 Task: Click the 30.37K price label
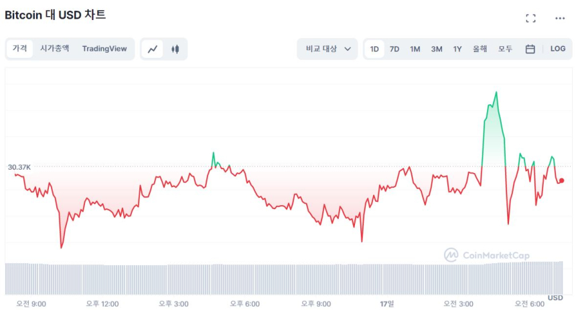[x=19, y=167]
